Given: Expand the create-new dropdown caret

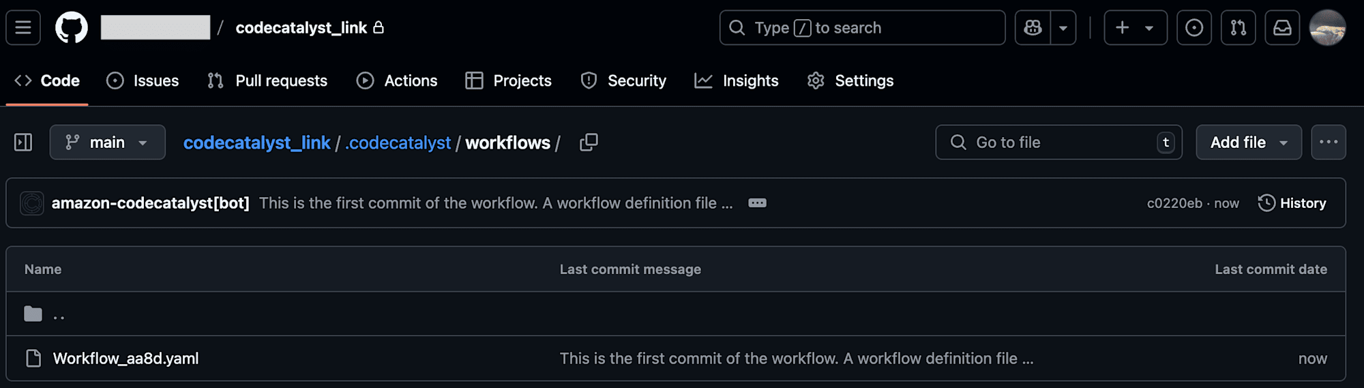Looking at the screenshot, I should 1149,28.
